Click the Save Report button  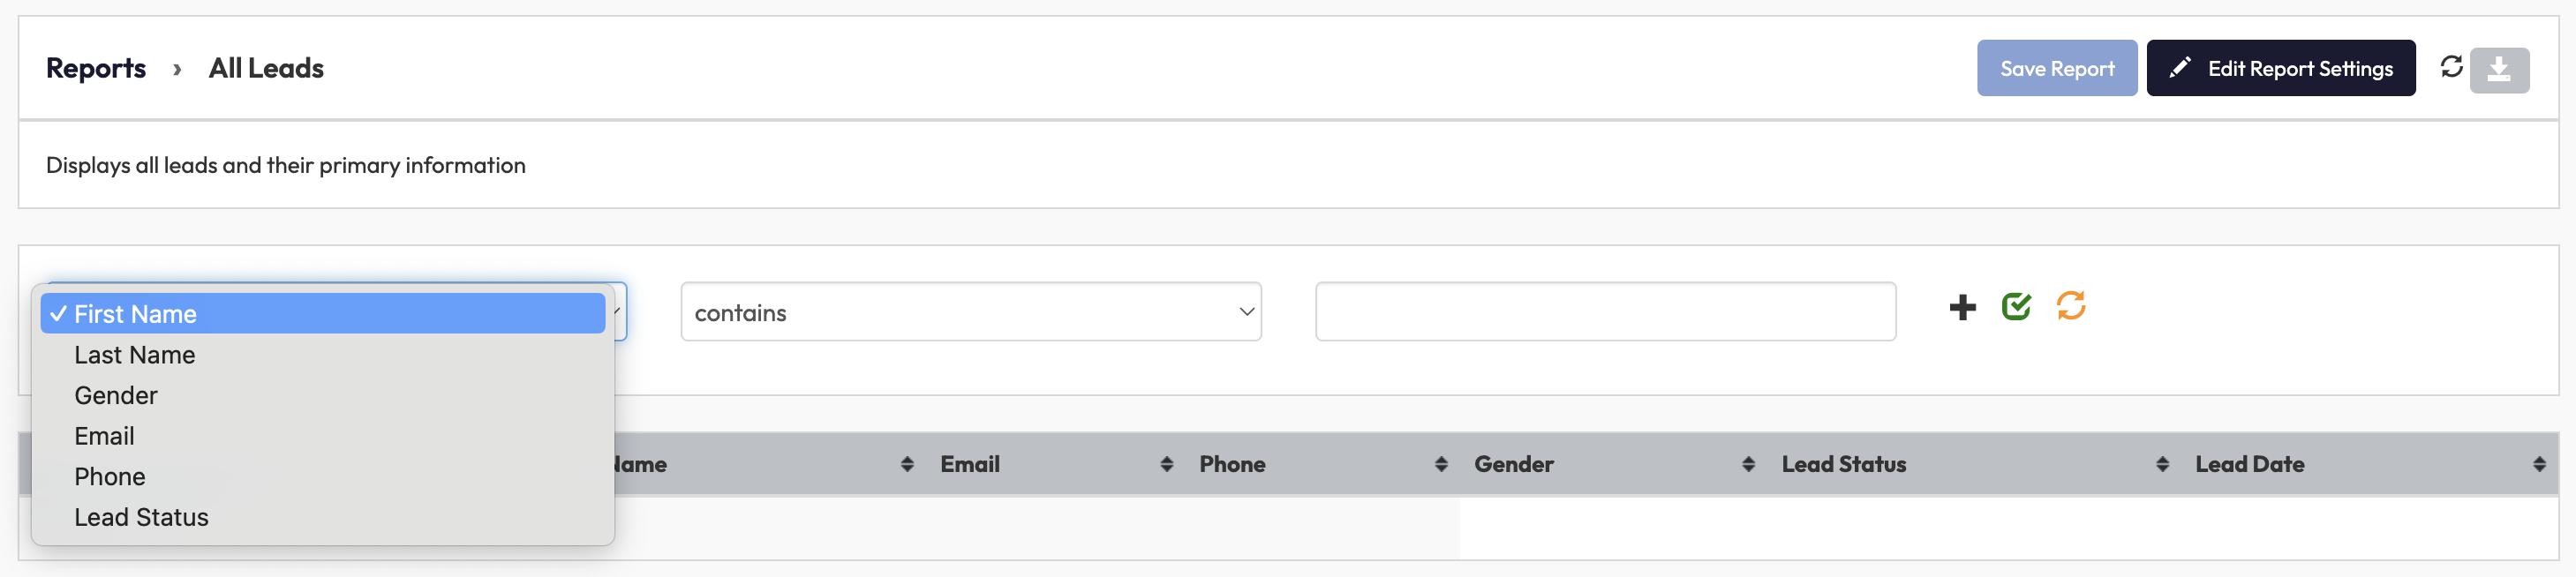(2056, 69)
